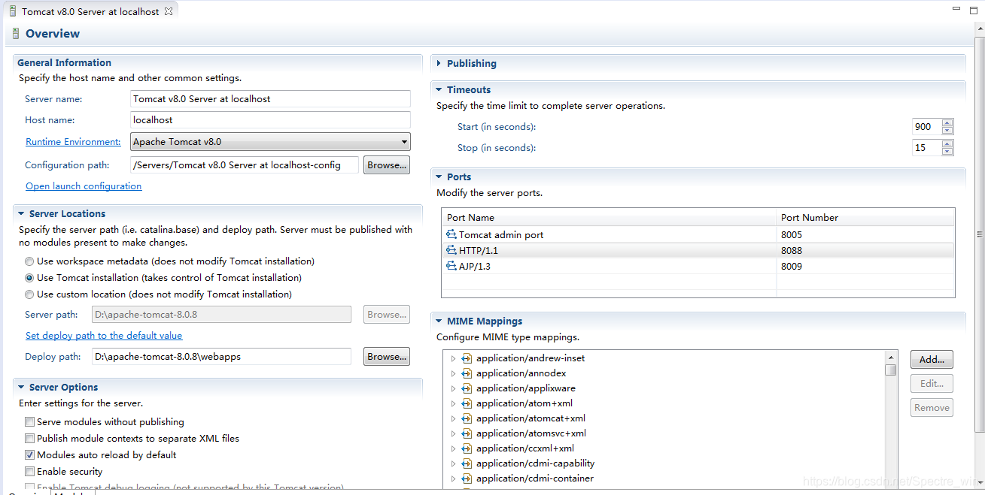Click the port icon of the HTTP/1.1 row
This screenshot has width=985, height=495.
point(451,250)
